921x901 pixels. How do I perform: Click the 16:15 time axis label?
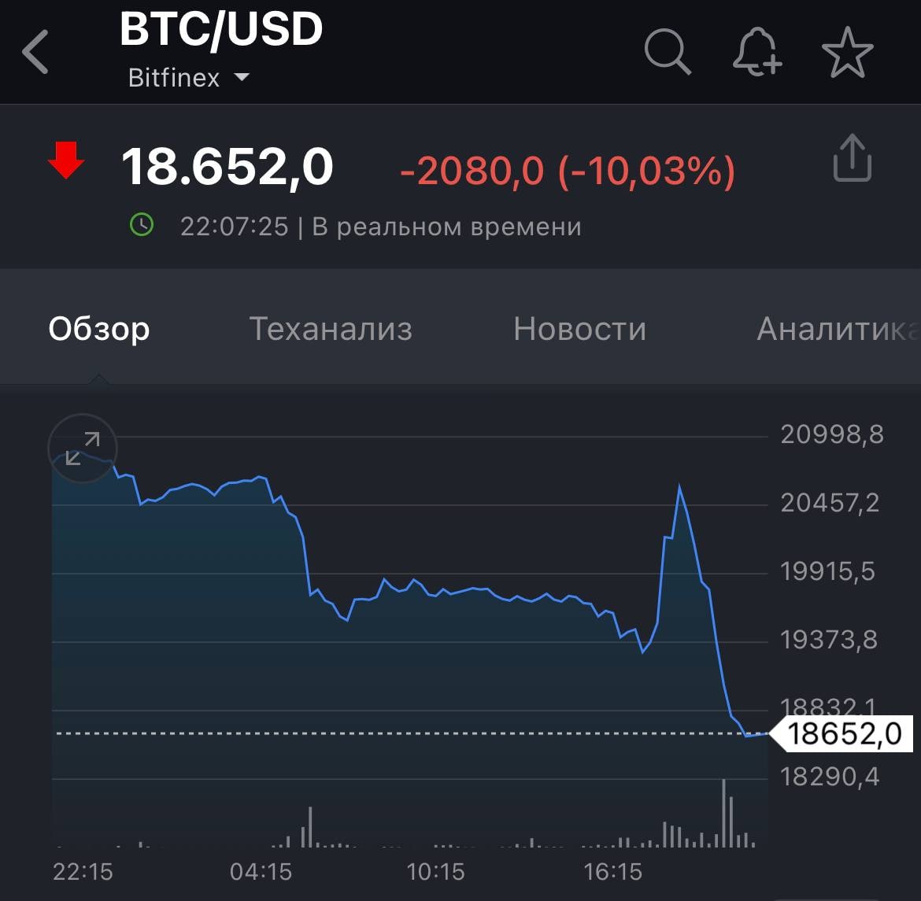612,871
